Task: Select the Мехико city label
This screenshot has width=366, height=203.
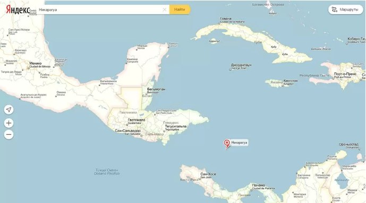Action: pyautogui.click(x=36, y=63)
